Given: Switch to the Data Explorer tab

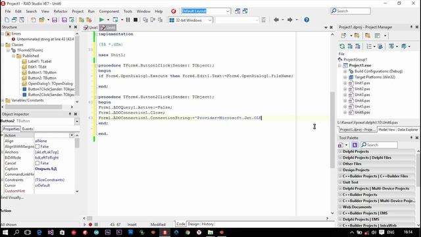Looking at the screenshot, I should click(x=408, y=130).
